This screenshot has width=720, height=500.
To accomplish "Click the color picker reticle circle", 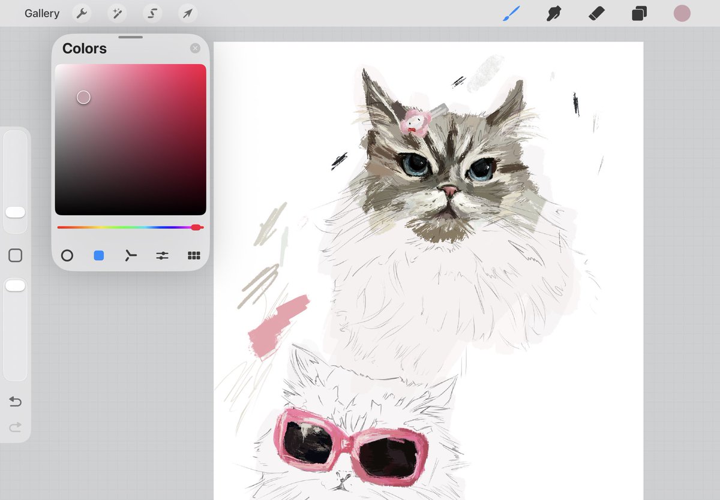I will point(83,97).
